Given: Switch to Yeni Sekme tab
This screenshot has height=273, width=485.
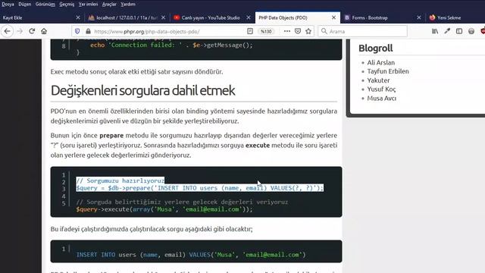Looking at the screenshot, I should pos(455,17).
